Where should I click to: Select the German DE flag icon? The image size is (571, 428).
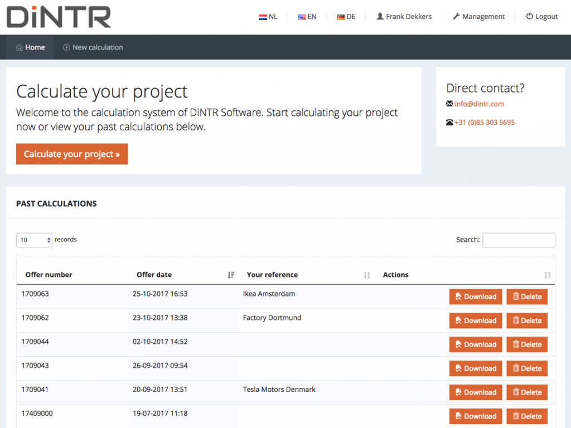[x=340, y=16]
